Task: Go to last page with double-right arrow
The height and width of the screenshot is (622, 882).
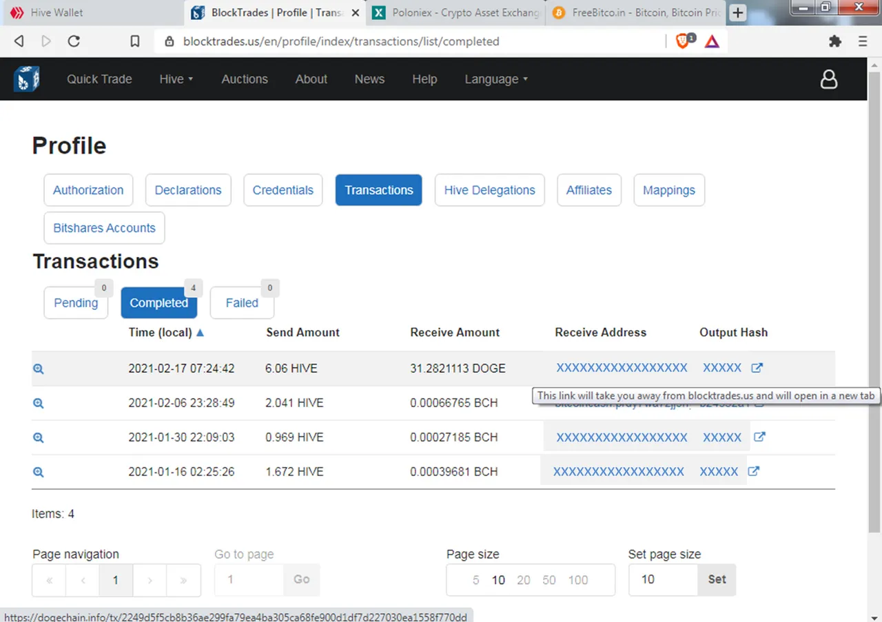Action: tap(183, 580)
